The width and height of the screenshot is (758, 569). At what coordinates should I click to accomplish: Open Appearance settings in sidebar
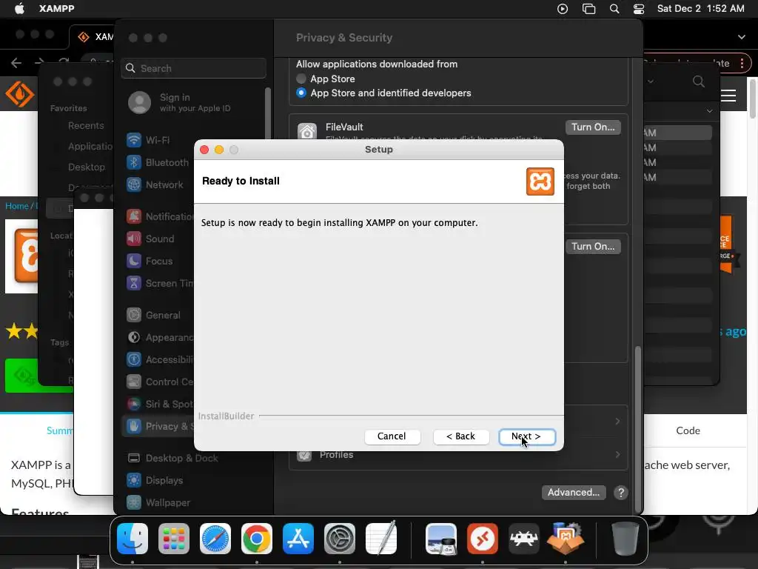coord(157,337)
